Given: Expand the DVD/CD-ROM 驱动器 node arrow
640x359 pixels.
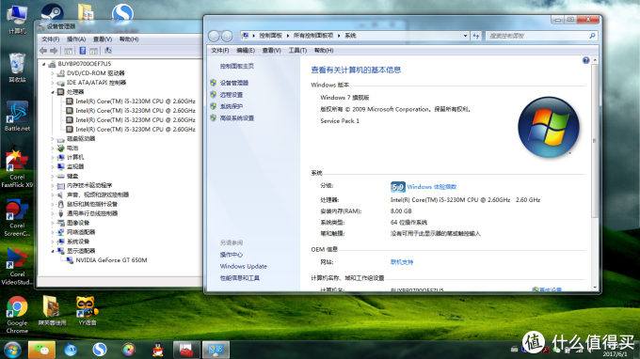Looking at the screenshot, I should 53,73.
